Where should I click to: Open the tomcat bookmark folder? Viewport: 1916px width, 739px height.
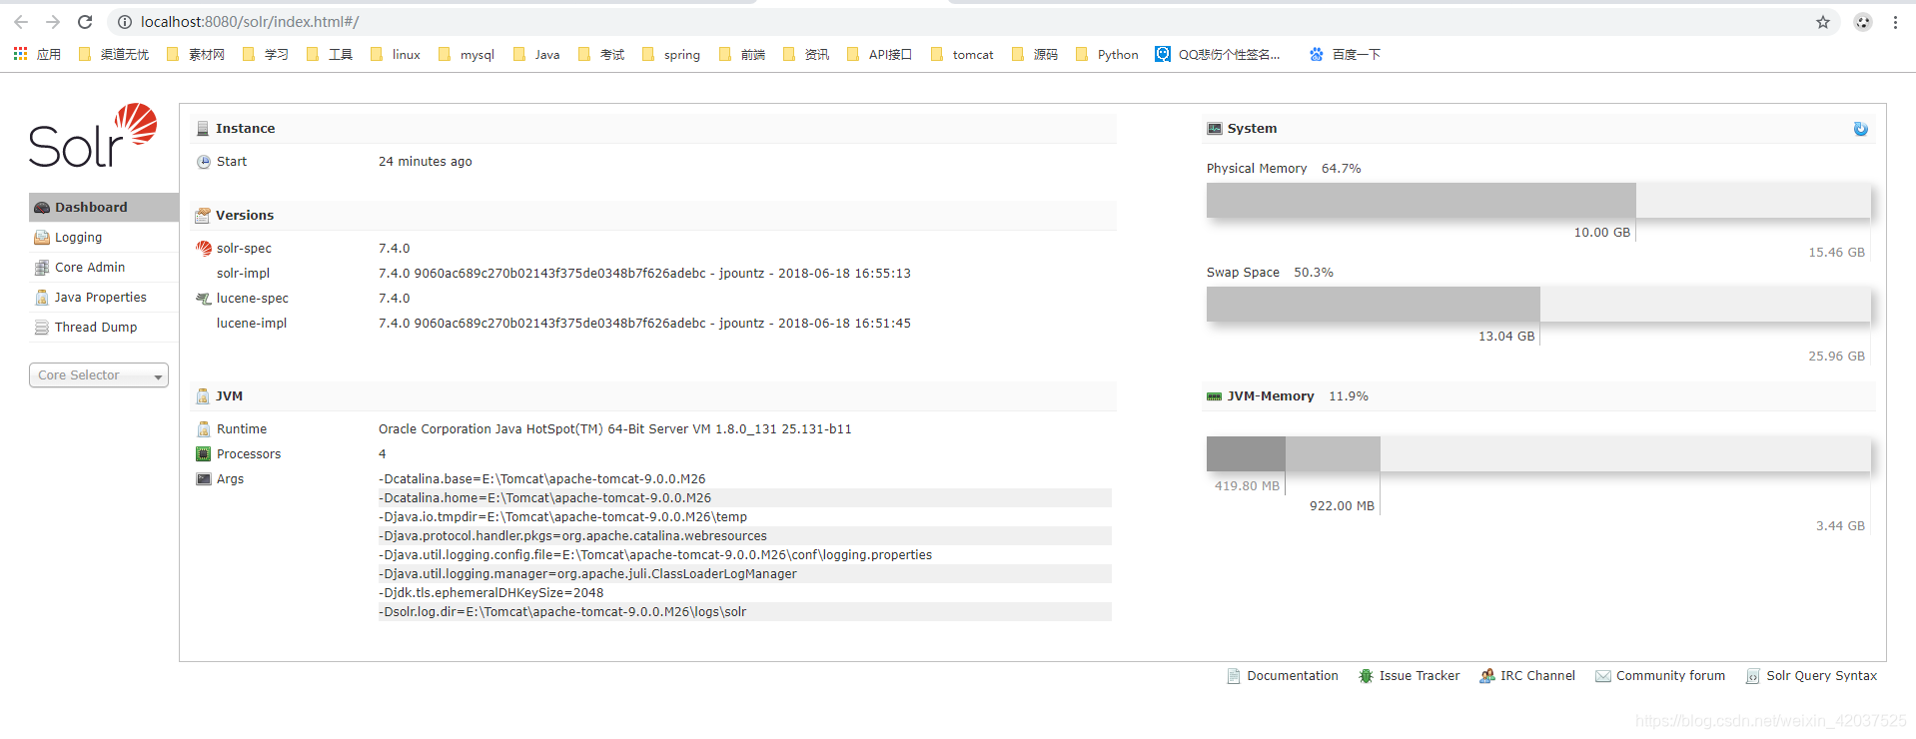pos(962,54)
